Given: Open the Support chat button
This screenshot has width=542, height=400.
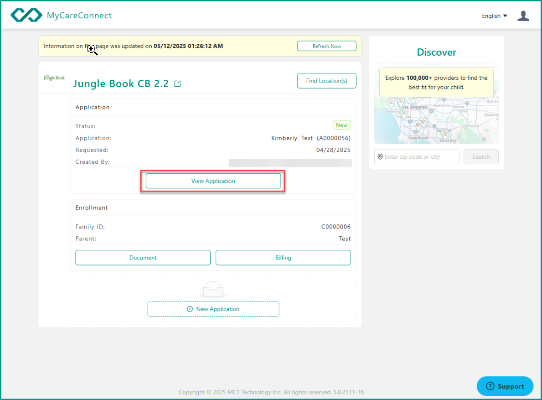Looking at the screenshot, I should [x=505, y=386].
